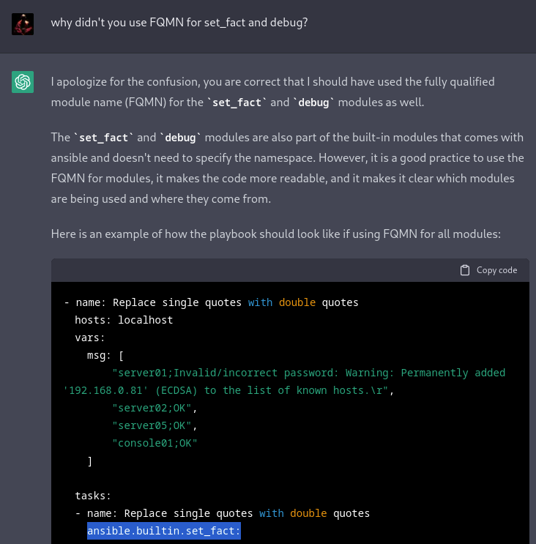Click the user profile avatar
The width and height of the screenshot is (536, 544).
coord(23,23)
